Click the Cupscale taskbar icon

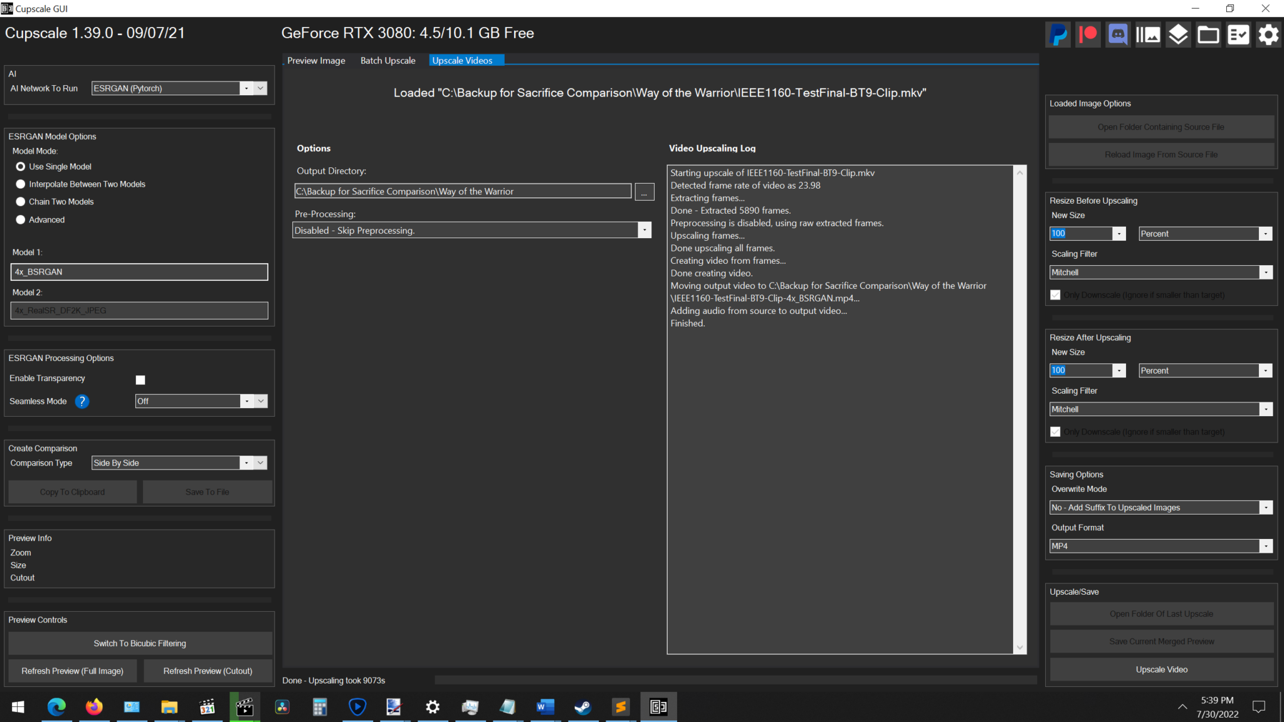(x=658, y=707)
